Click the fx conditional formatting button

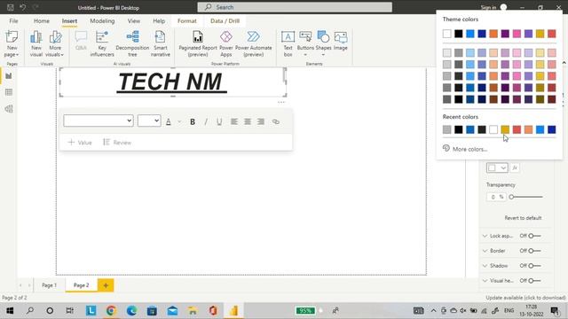pos(515,167)
